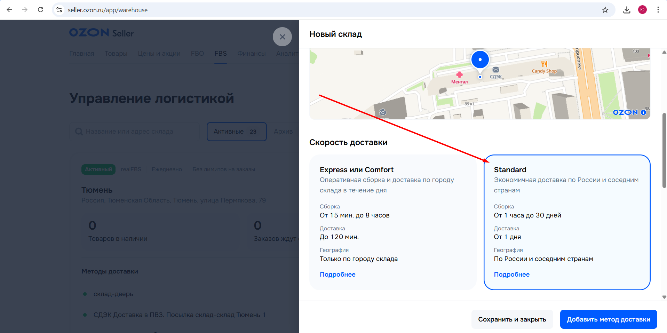667x333 pixels.
Task: Open the browser downloads icon
Action: click(x=627, y=10)
